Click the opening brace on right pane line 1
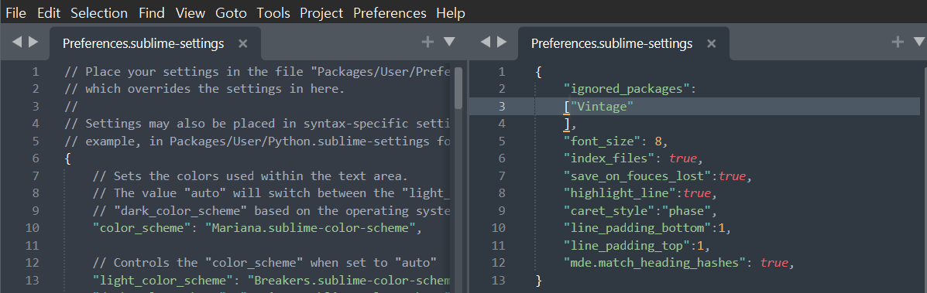The width and height of the screenshot is (927, 293). coord(538,72)
